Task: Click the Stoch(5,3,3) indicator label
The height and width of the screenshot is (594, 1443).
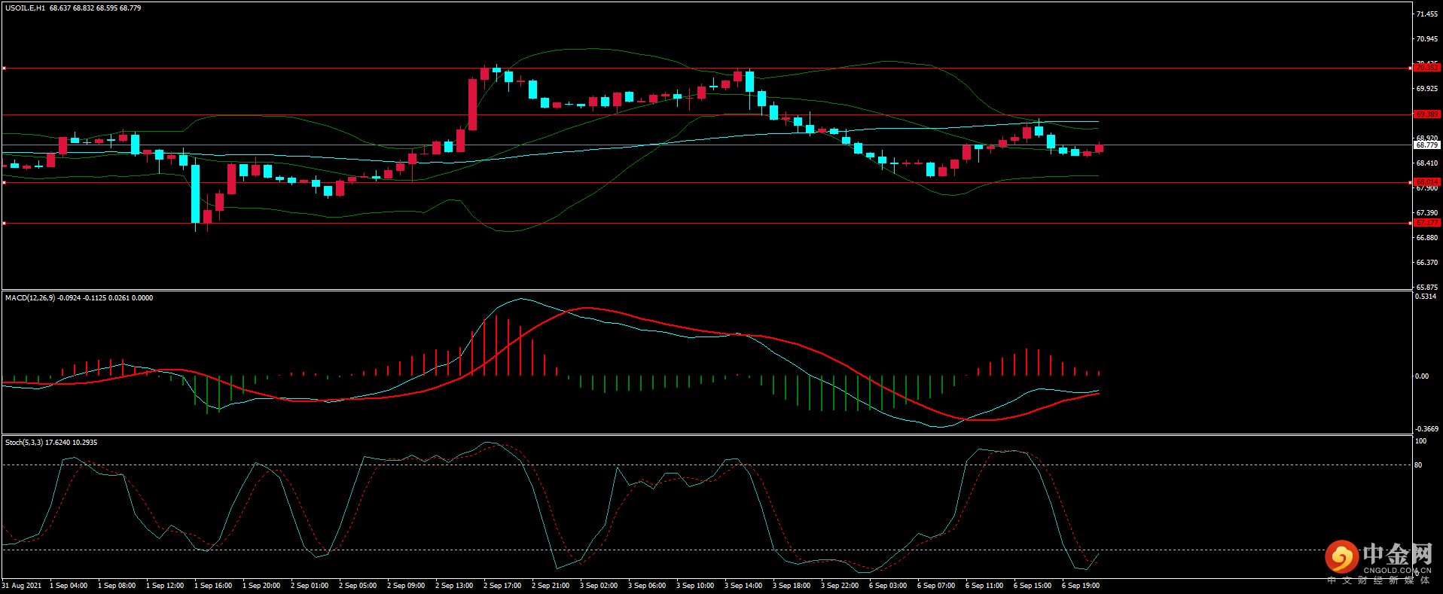Action: [x=24, y=443]
